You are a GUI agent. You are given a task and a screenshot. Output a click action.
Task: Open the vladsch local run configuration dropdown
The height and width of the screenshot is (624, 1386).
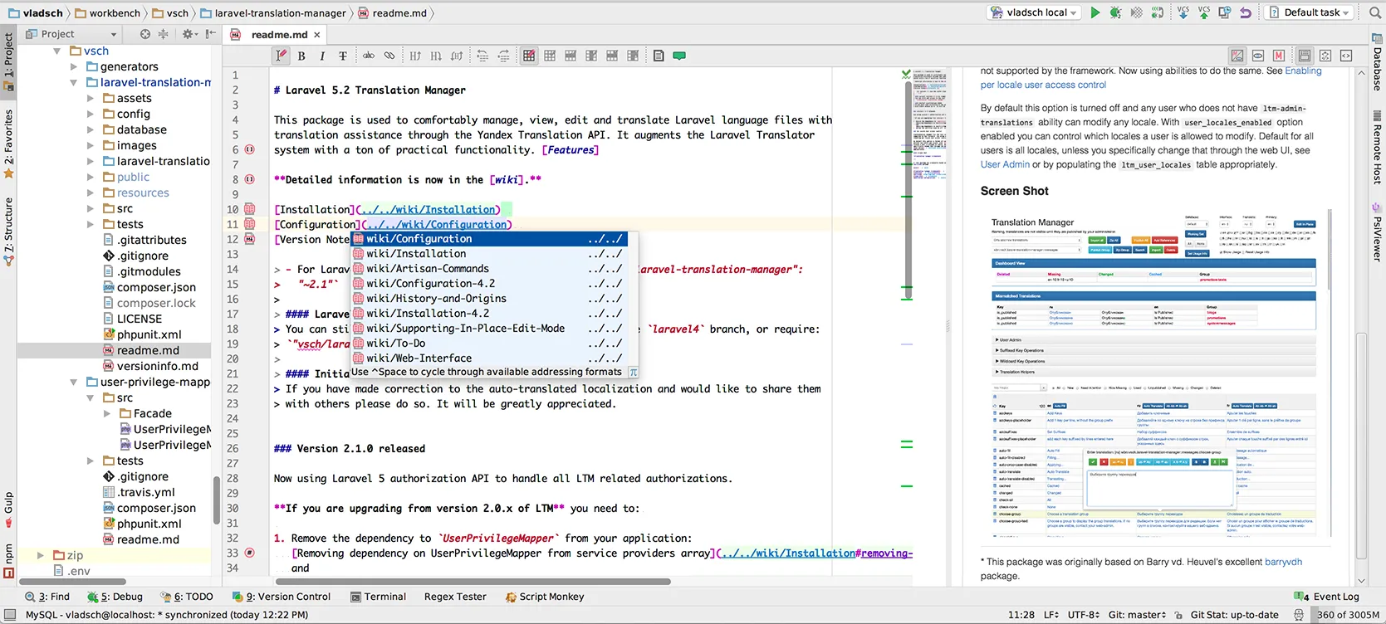click(1033, 12)
